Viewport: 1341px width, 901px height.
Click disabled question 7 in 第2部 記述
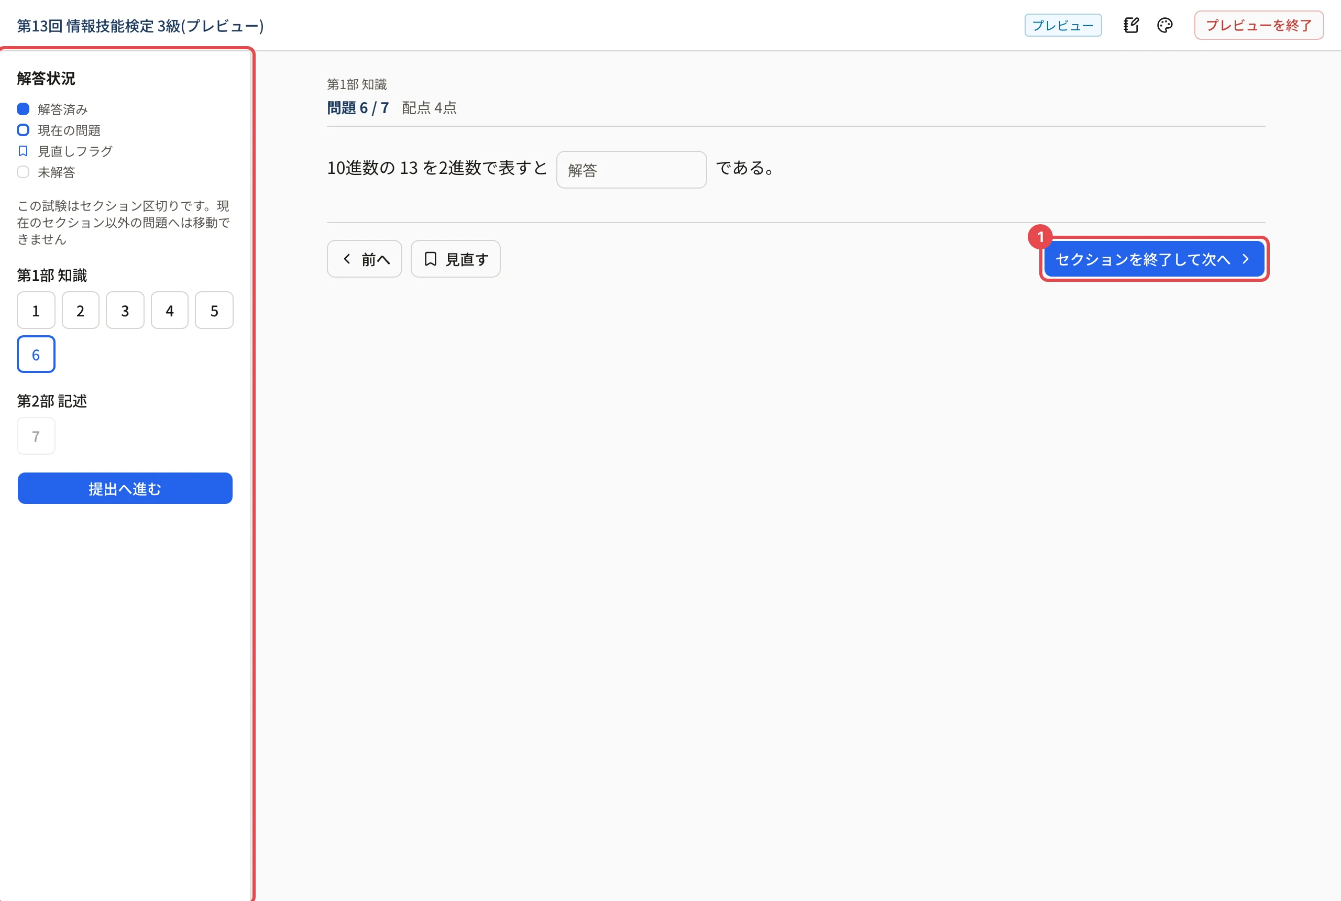(36, 436)
